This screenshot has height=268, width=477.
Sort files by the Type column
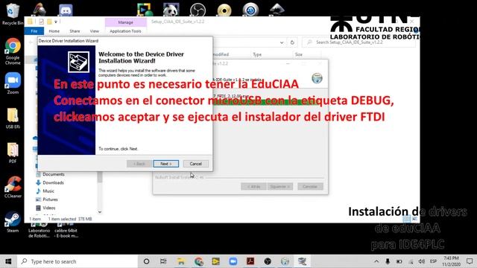[x=257, y=54]
